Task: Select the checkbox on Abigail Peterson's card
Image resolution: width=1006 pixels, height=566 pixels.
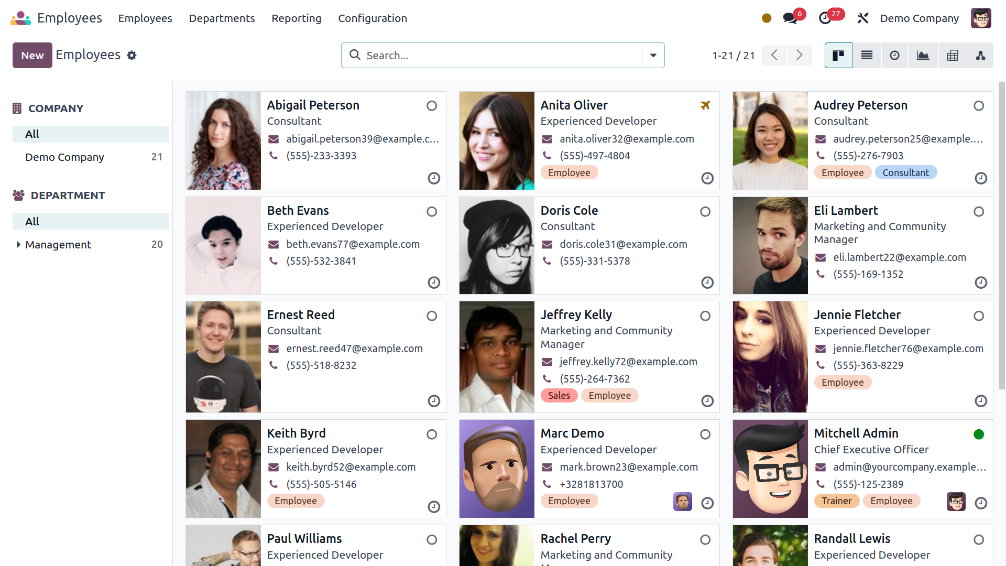Action: [431, 106]
